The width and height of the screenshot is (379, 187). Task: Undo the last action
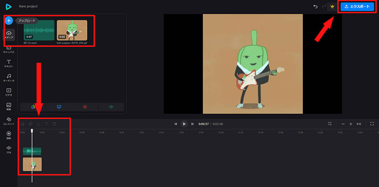316,7
